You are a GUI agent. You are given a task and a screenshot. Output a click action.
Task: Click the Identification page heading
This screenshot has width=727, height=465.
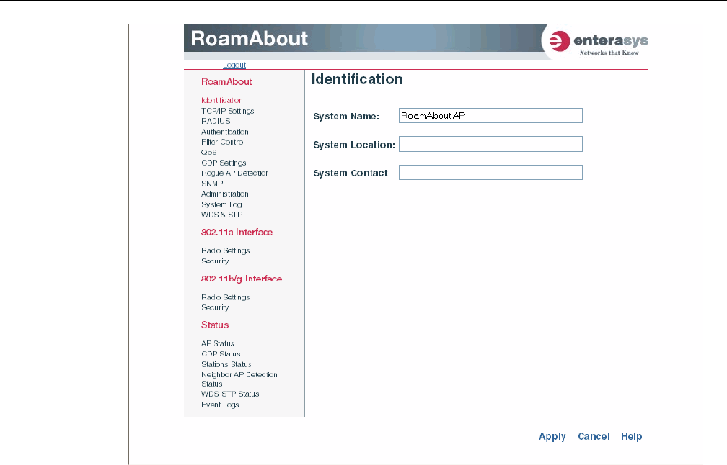(357, 79)
